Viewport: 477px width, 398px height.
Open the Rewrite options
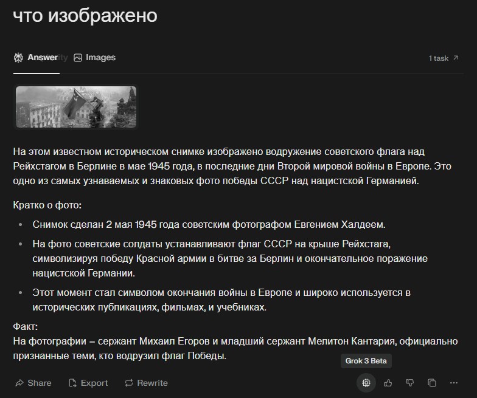(146, 383)
